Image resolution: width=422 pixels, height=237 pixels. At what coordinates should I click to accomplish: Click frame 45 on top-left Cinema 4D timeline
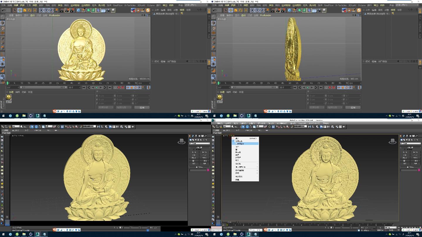(72, 83)
